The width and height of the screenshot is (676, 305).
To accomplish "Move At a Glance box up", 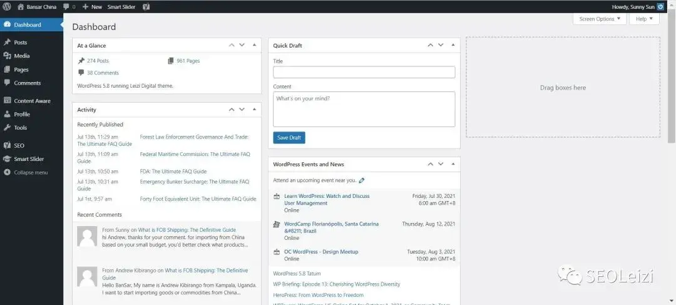I will [232, 45].
